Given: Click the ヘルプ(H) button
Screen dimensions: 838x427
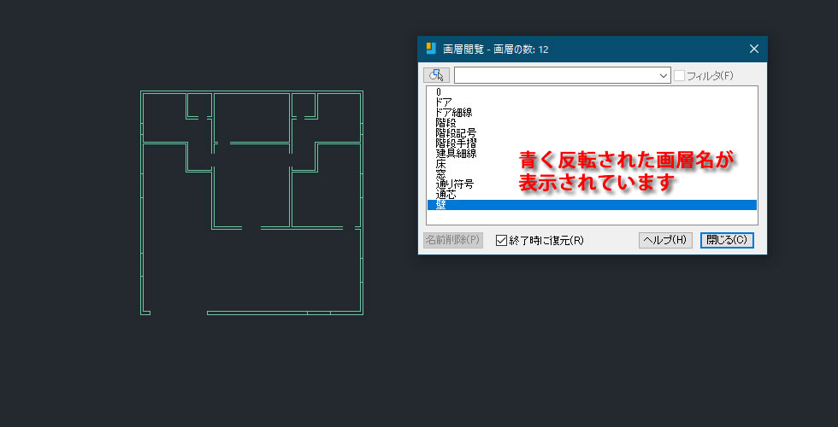Looking at the screenshot, I should 665,240.
